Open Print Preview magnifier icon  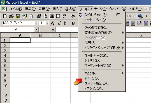(x=45, y=16)
